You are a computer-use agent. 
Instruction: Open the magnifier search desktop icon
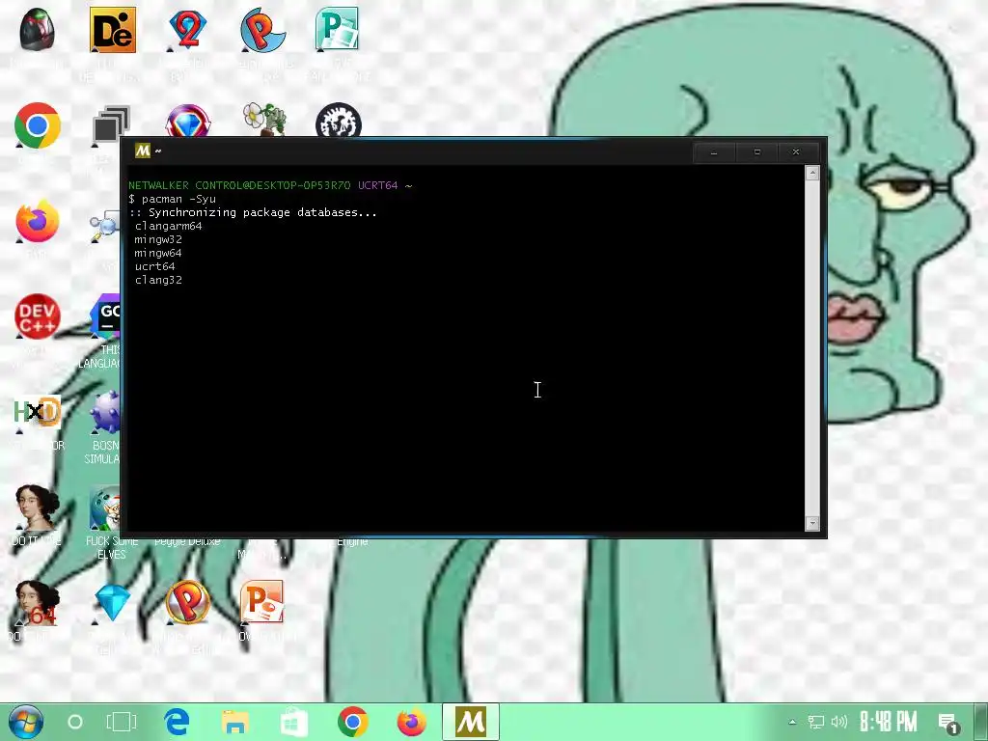pos(104,228)
